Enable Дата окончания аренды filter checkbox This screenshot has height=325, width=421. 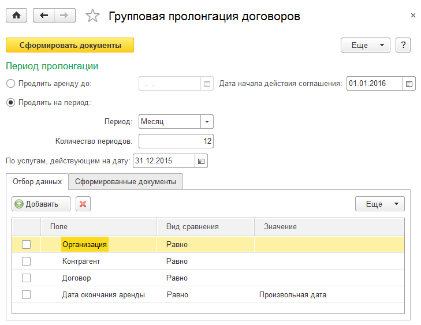click(27, 294)
